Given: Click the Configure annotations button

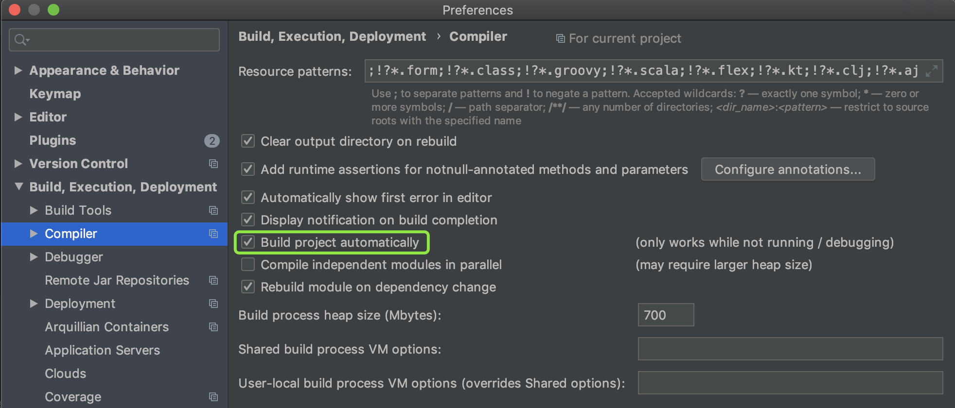Looking at the screenshot, I should pyautogui.click(x=788, y=170).
